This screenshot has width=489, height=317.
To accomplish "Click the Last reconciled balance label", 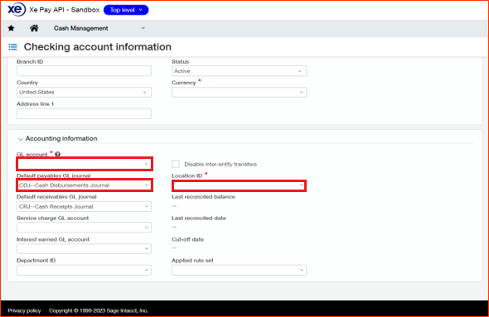I will coord(203,197).
